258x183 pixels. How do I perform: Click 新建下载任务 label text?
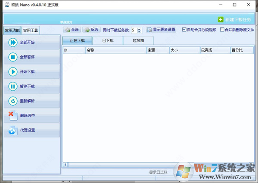(x=238, y=20)
